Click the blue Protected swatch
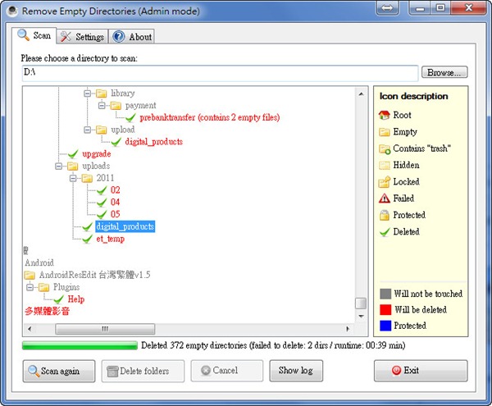 coord(385,326)
